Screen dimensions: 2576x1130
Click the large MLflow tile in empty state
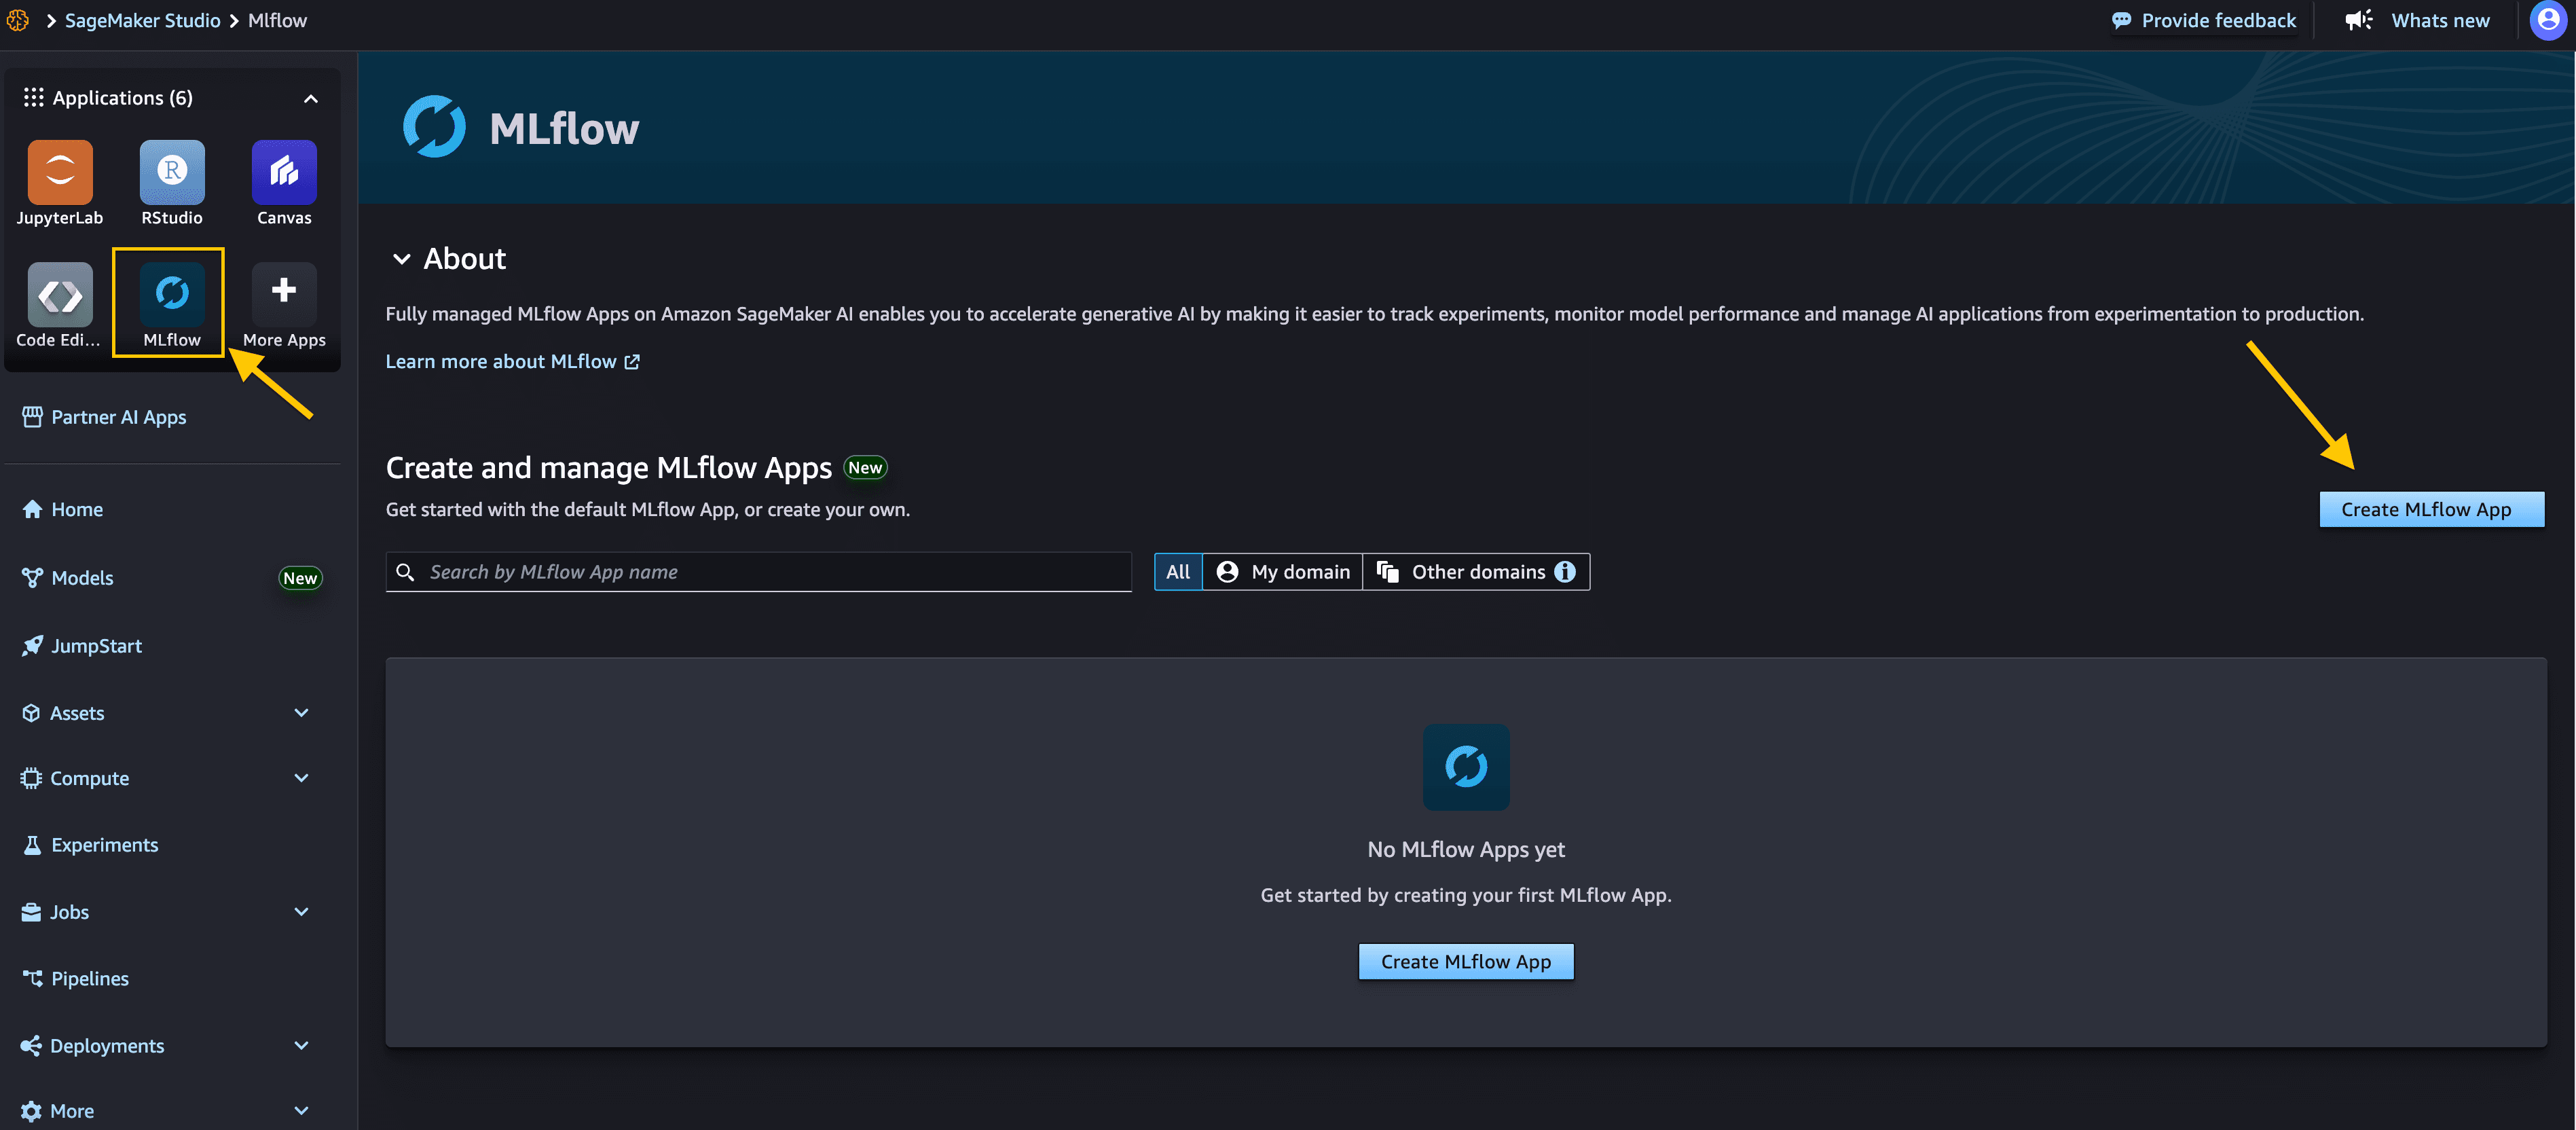point(1466,766)
